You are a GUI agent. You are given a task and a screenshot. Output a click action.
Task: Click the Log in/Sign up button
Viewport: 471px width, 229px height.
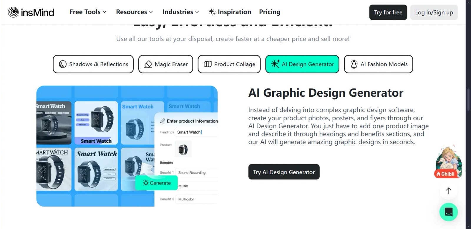434,12
